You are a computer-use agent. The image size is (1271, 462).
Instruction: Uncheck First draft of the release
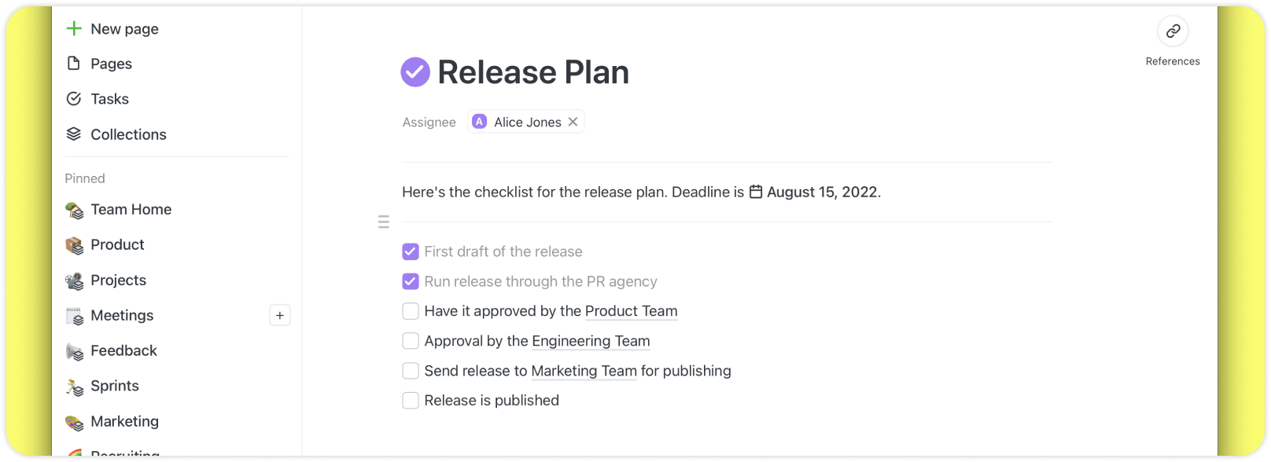click(411, 251)
